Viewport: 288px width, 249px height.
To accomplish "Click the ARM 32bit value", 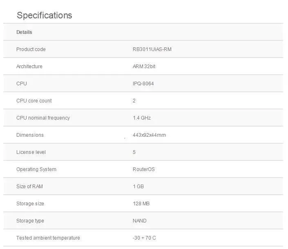I will coord(144,67).
